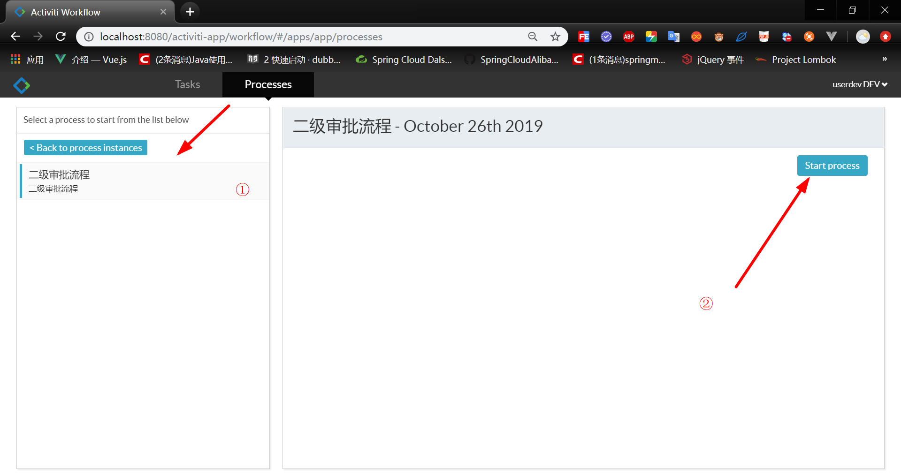The width and height of the screenshot is (901, 476).
Task: Minimize the browser window
Action: click(x=820, y=10)
